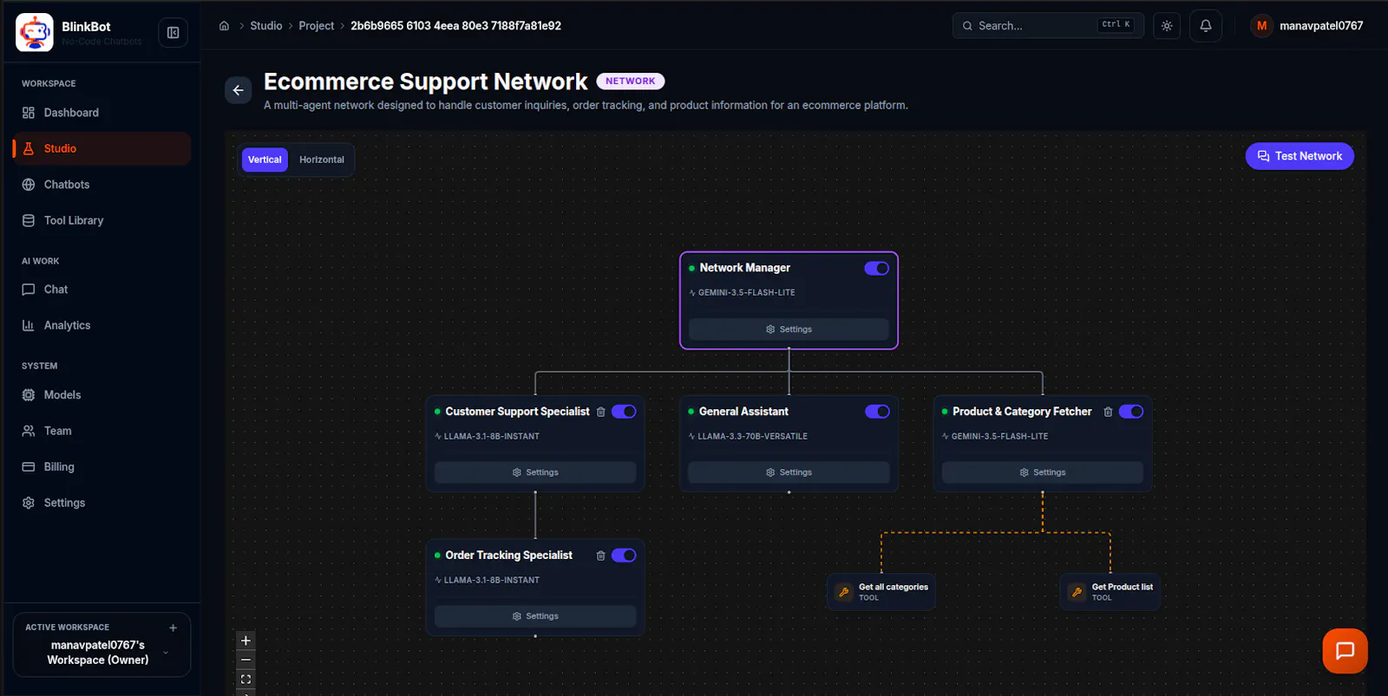Open Billing page
The width and height of the screenshot is (1388, 696).
click(x=101, y=466)
